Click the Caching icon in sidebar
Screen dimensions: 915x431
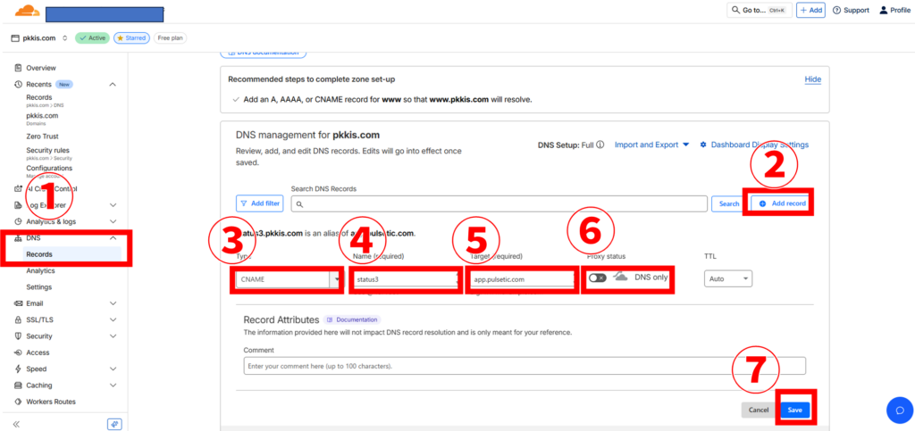(x=18, y=385)
